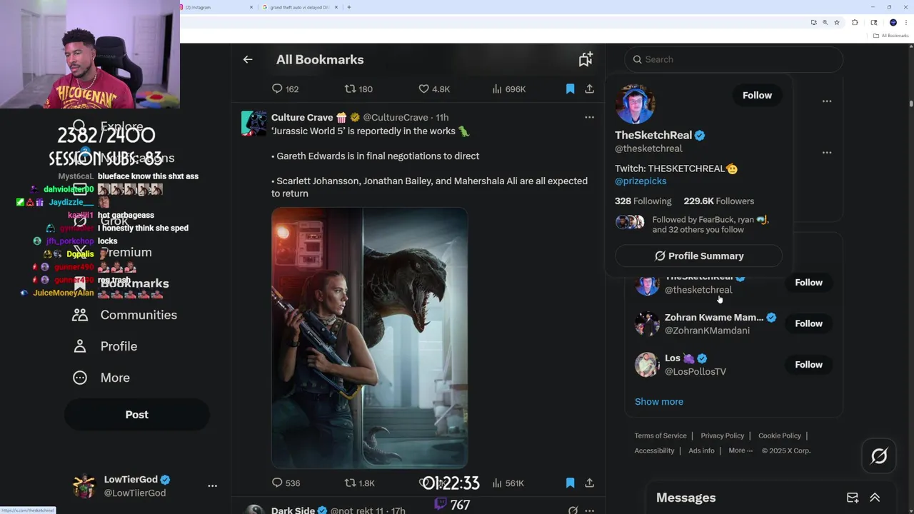The image size is (914, 514).
Task: Click the Dark Side display name
Action: tap(293, 510)
